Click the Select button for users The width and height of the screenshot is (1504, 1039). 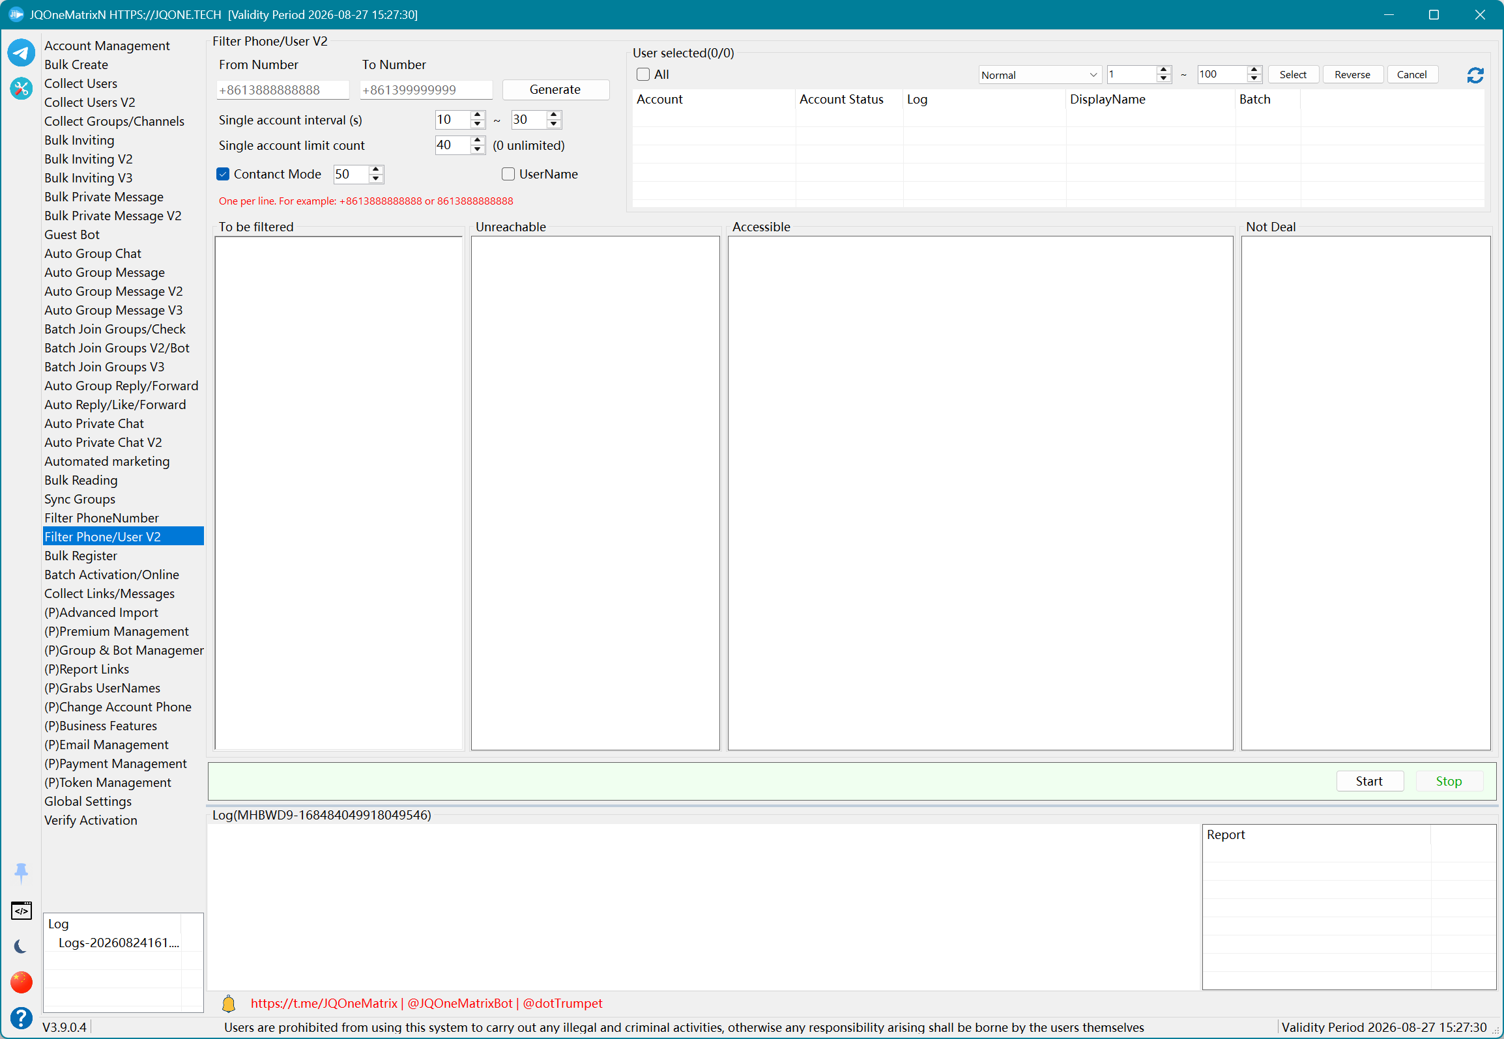click(x=1293, y=74)
